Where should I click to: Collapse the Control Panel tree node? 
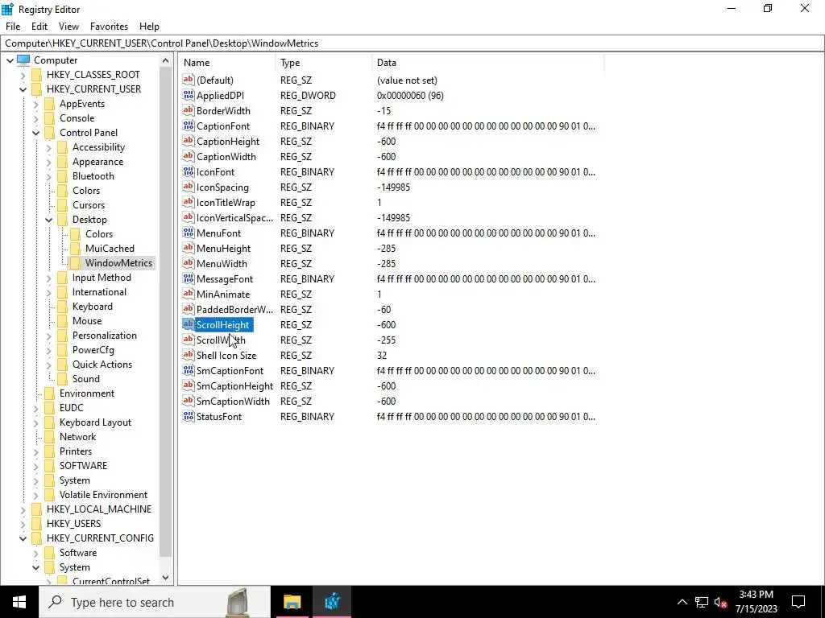click(x=35, y=133)
